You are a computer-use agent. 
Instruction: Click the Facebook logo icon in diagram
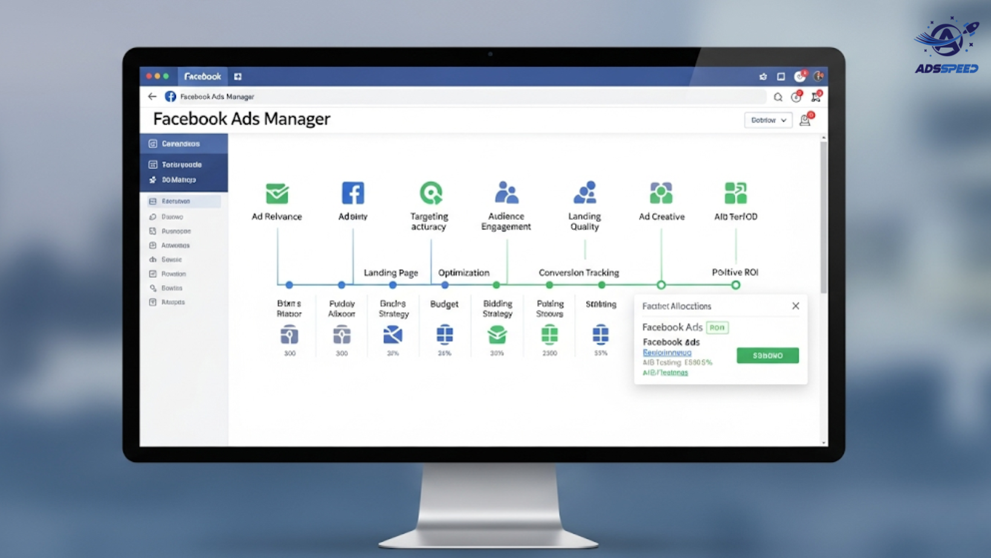click(353, 193)
